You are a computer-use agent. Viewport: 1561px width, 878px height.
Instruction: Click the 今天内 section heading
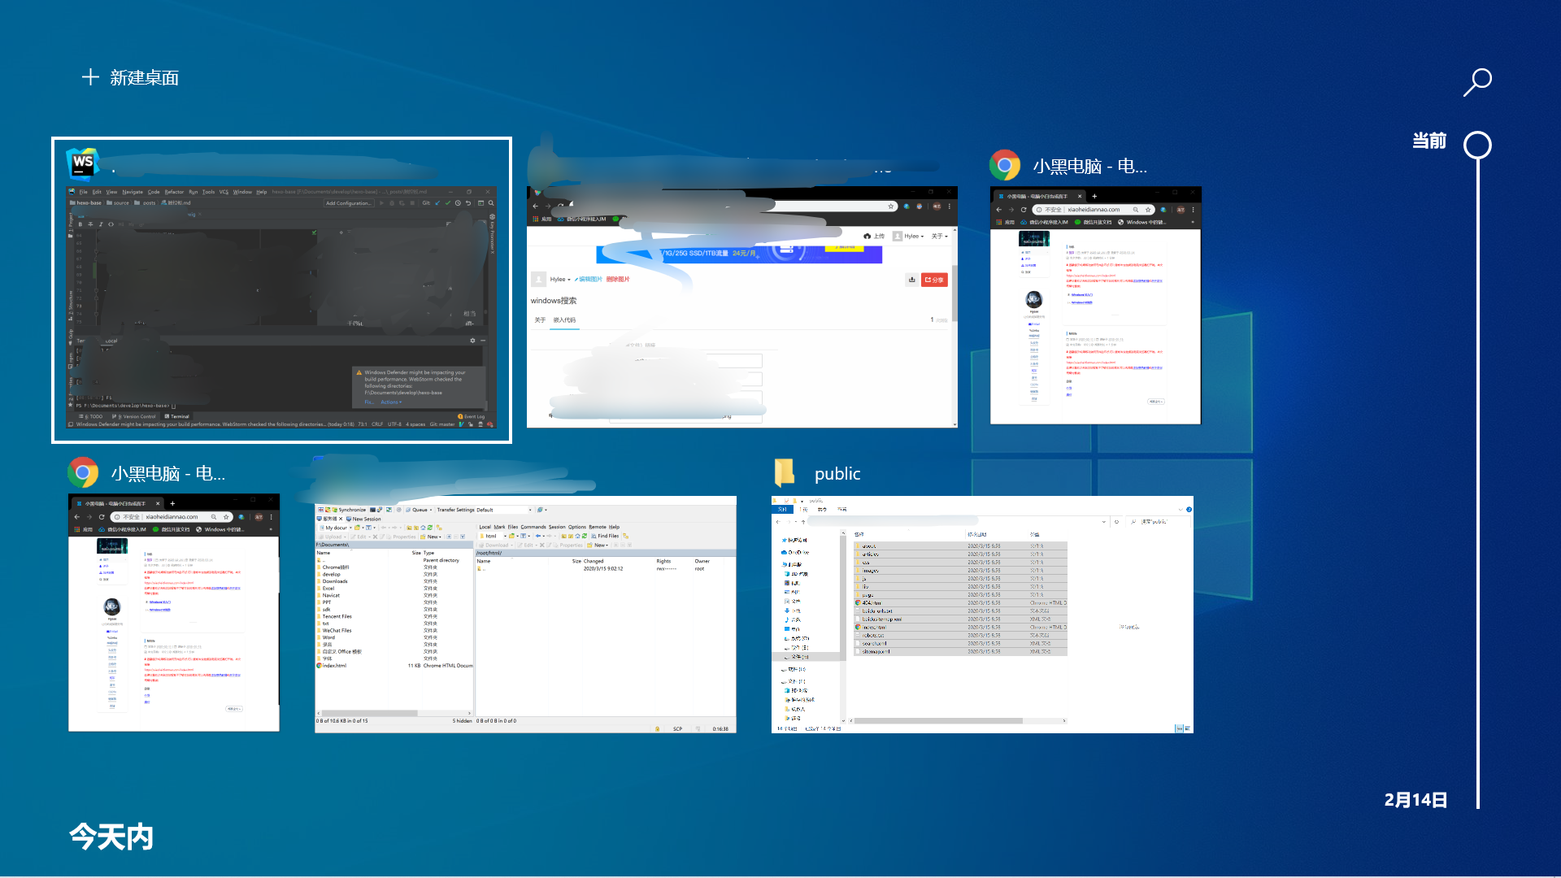point(111,837)
